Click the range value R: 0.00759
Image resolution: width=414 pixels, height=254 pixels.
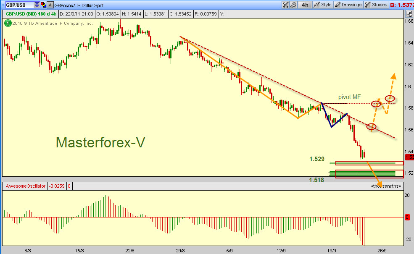coord(206,14)
